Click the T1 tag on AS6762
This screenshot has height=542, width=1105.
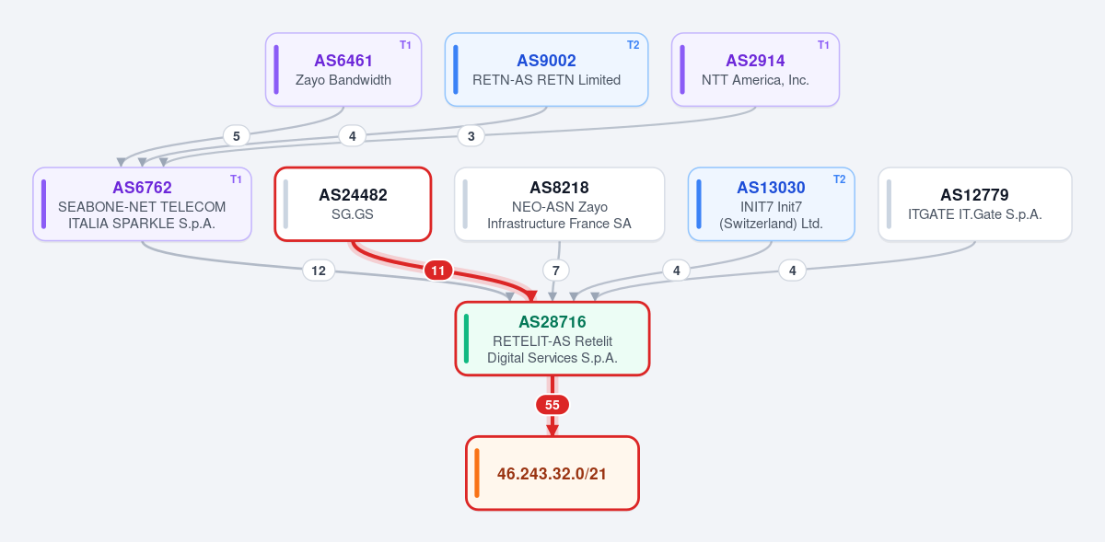click(236, 179)
